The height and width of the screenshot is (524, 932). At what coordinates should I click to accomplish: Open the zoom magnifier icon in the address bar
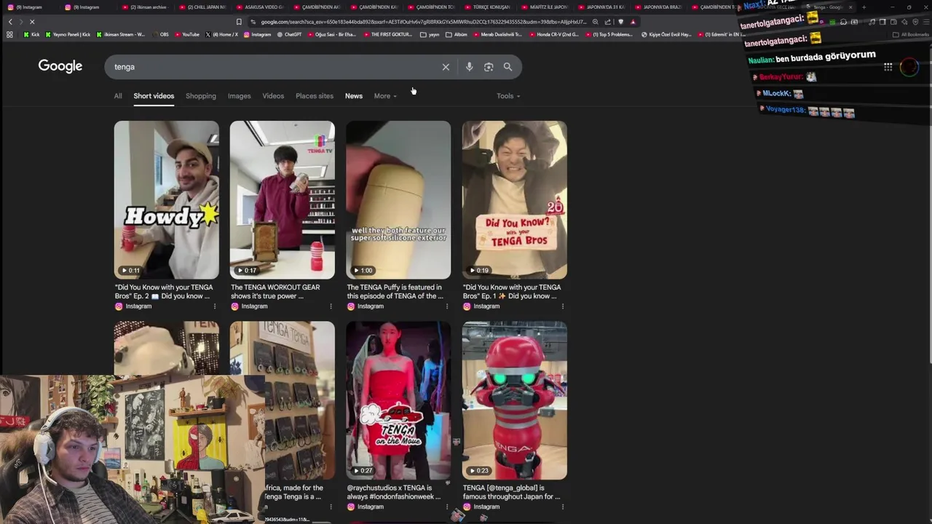click(x=596, y=22)
